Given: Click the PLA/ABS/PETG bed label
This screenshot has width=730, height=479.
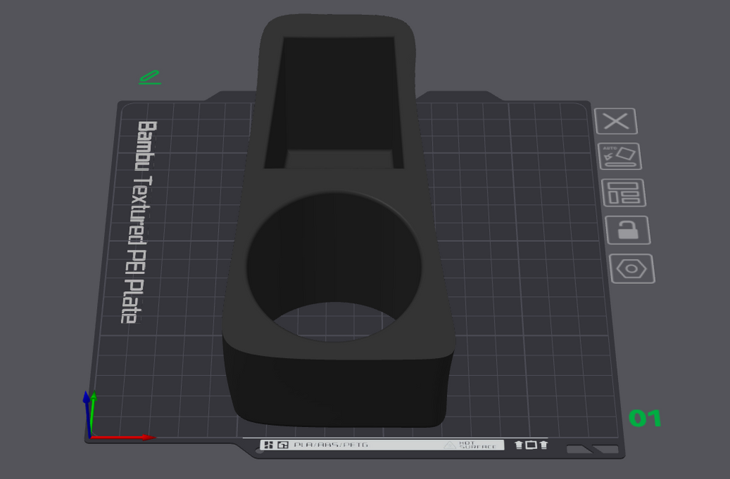Looking at the screenshot, I should coord(331,445).
